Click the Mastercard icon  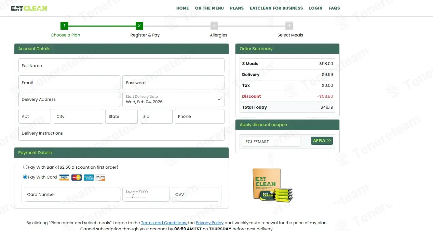[x=77, y=178]
